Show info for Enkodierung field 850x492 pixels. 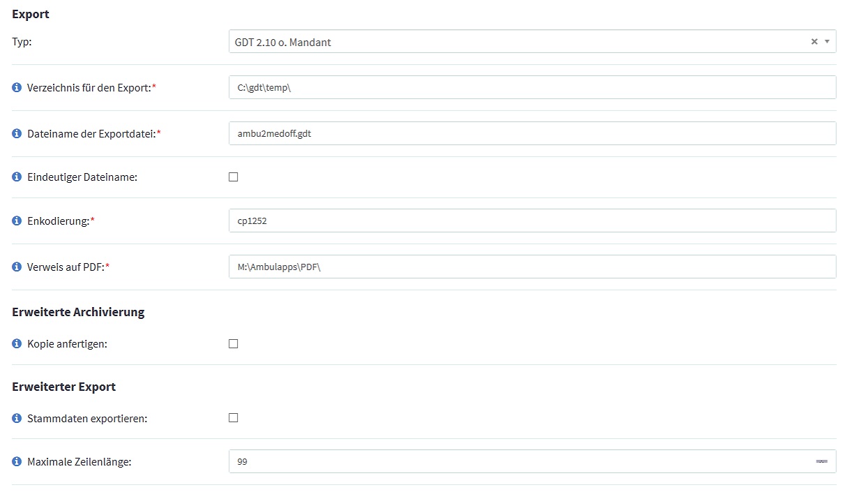pyautogui.click(x=17, y=221)
